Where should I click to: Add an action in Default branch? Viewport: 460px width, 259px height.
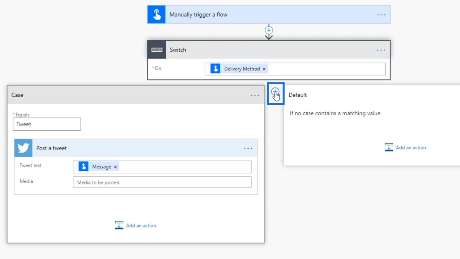[405, 147]
